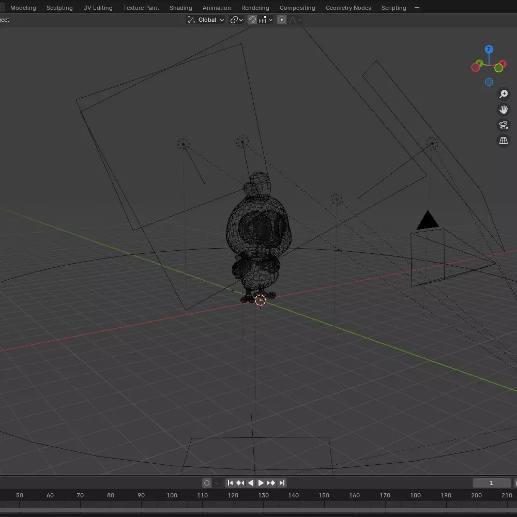
Task: Switch perspective/orthographic with grid icon
Action: (504, 141)
